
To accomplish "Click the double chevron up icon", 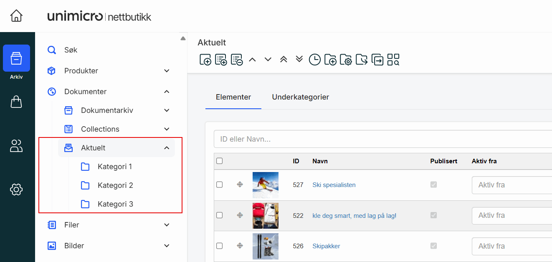I will point(284,60).
